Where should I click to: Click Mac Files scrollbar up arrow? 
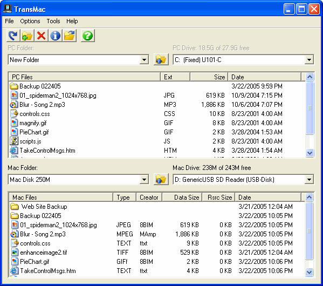310,198
